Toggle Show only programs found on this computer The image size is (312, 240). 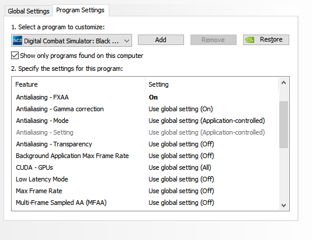point(15,56)
